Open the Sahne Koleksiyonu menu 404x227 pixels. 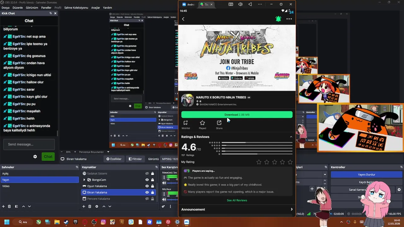[76, 8]
